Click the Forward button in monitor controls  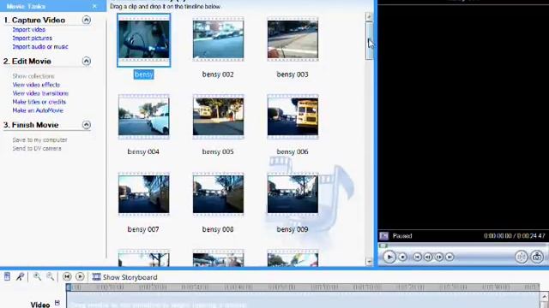click(x=449, y=257)
